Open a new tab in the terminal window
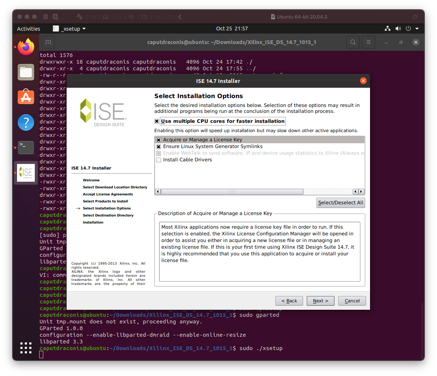Screen dimensions: 437x376 (x=48, y=42)
